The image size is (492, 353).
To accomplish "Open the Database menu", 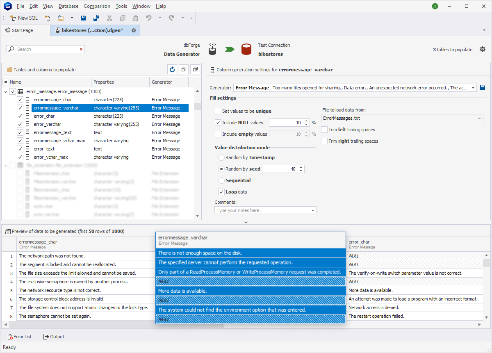I will point(68,6).
